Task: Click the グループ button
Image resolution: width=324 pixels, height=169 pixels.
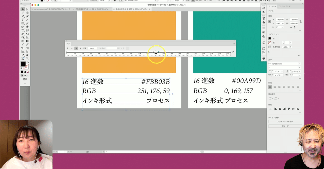Action: [285, 126]
